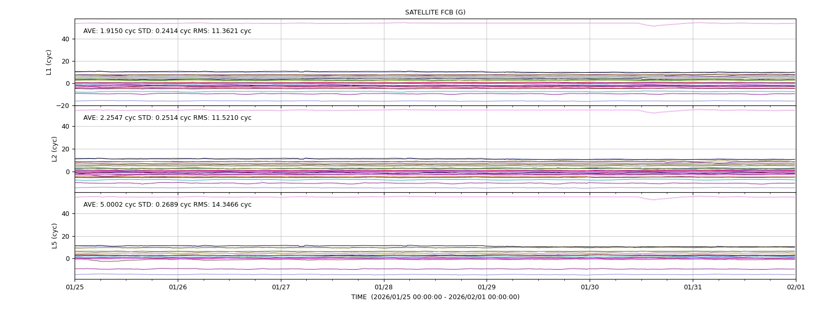Click the L1 (cyc) axis label

pos(49,63)
